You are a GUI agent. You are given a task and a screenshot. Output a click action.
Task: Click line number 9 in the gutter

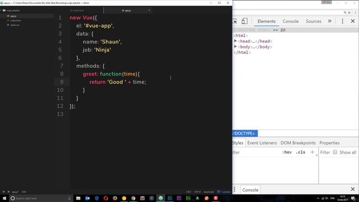pyautogui.click(x=61, y=82)
